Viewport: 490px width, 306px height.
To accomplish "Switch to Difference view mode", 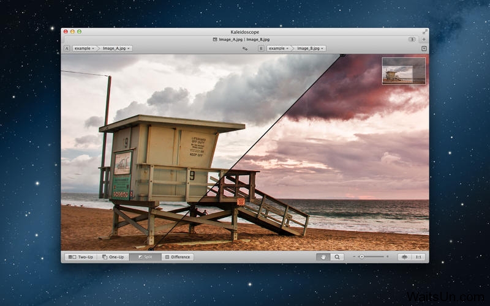I will [177, 257].
